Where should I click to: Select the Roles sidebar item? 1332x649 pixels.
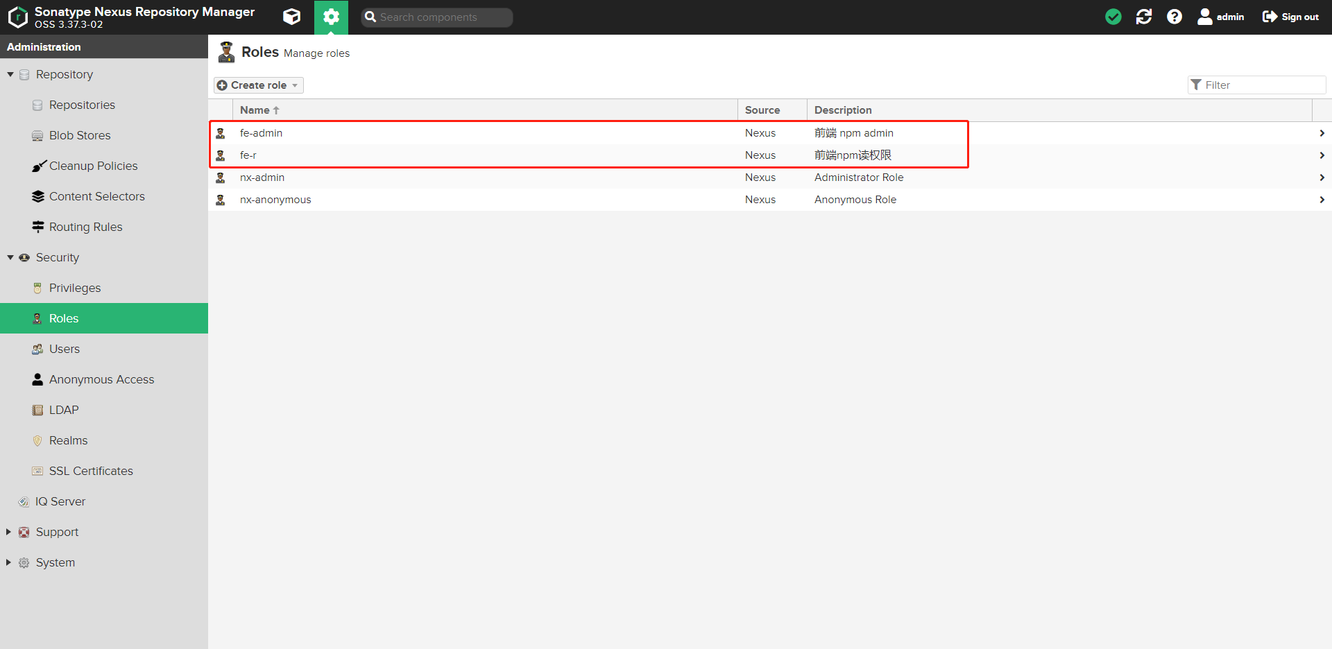point(104,318)
